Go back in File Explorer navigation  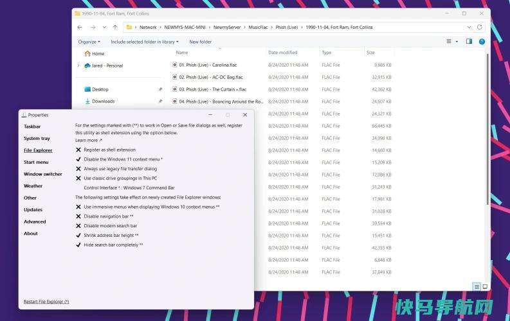(80, 27)
